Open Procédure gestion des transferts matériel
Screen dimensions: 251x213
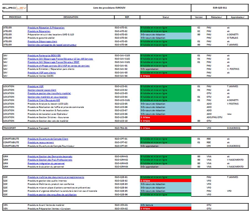click(49, 93)
